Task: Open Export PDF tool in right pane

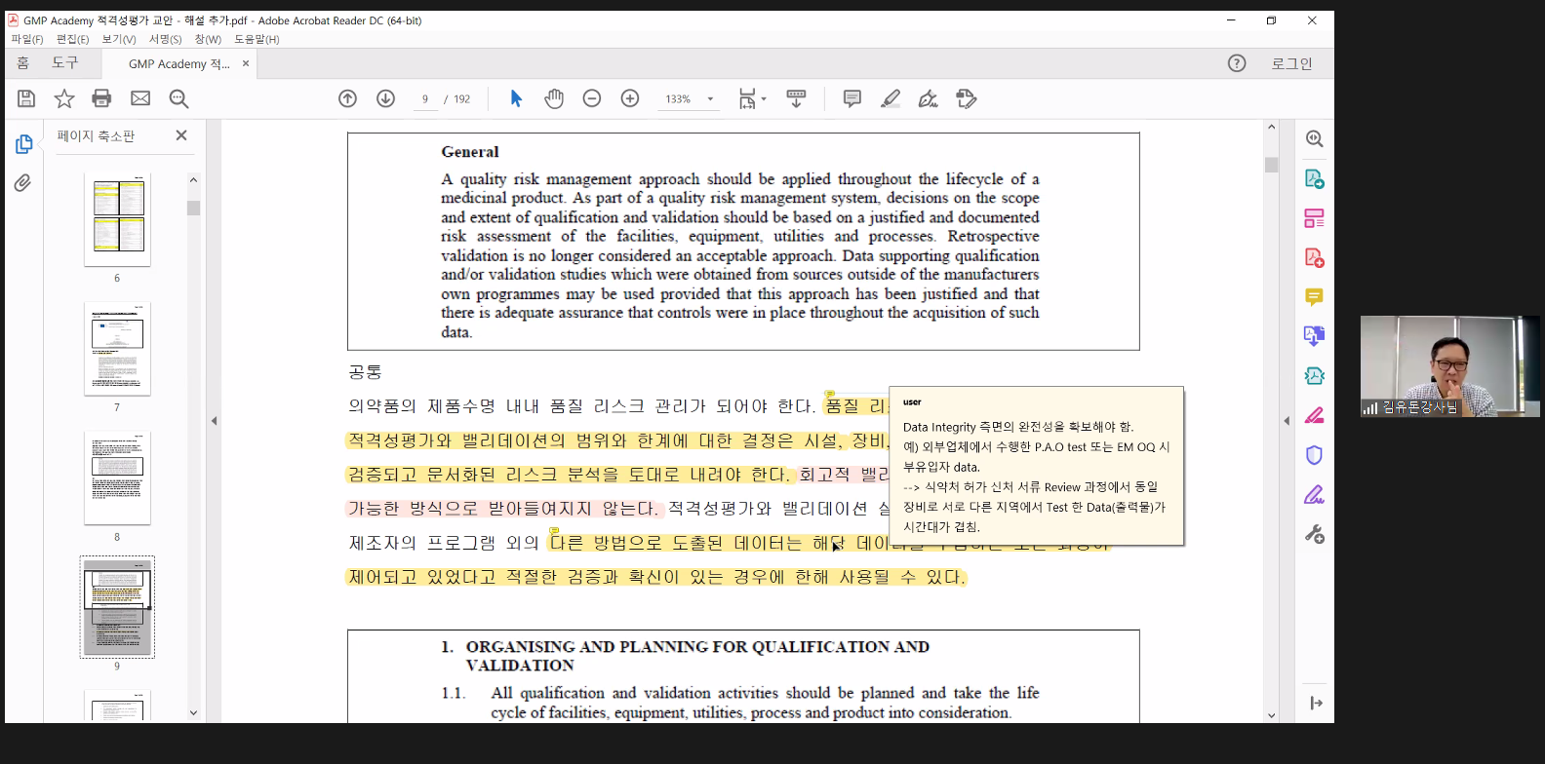Action: (1315, 179)
